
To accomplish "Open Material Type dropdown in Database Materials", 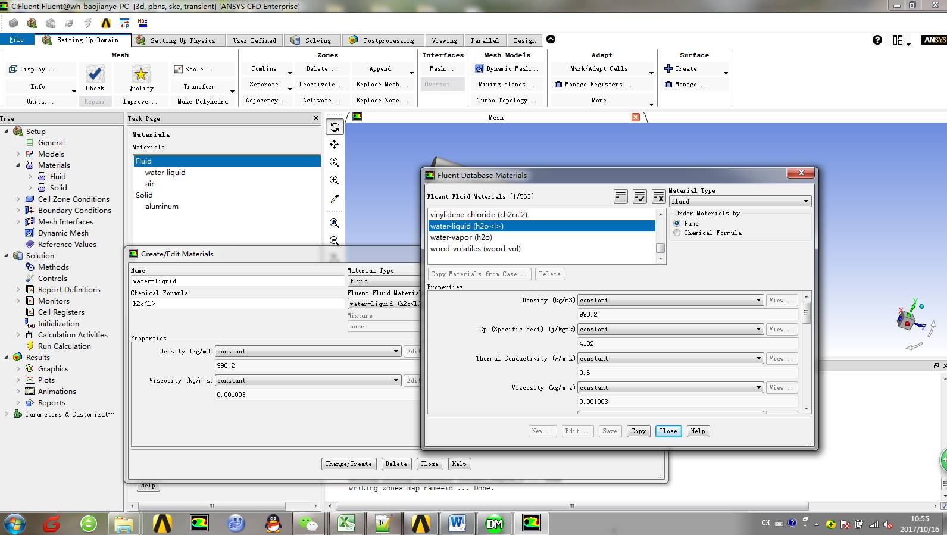I will pos(740,201).
